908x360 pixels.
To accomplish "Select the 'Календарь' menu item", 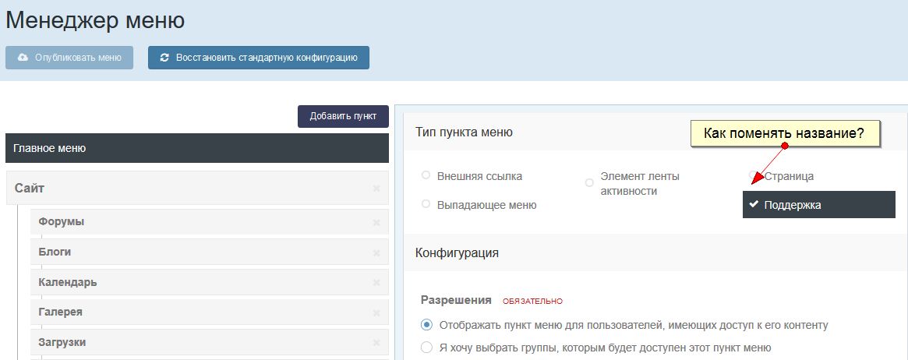I will pyautogui.click(x=209, y=282).
